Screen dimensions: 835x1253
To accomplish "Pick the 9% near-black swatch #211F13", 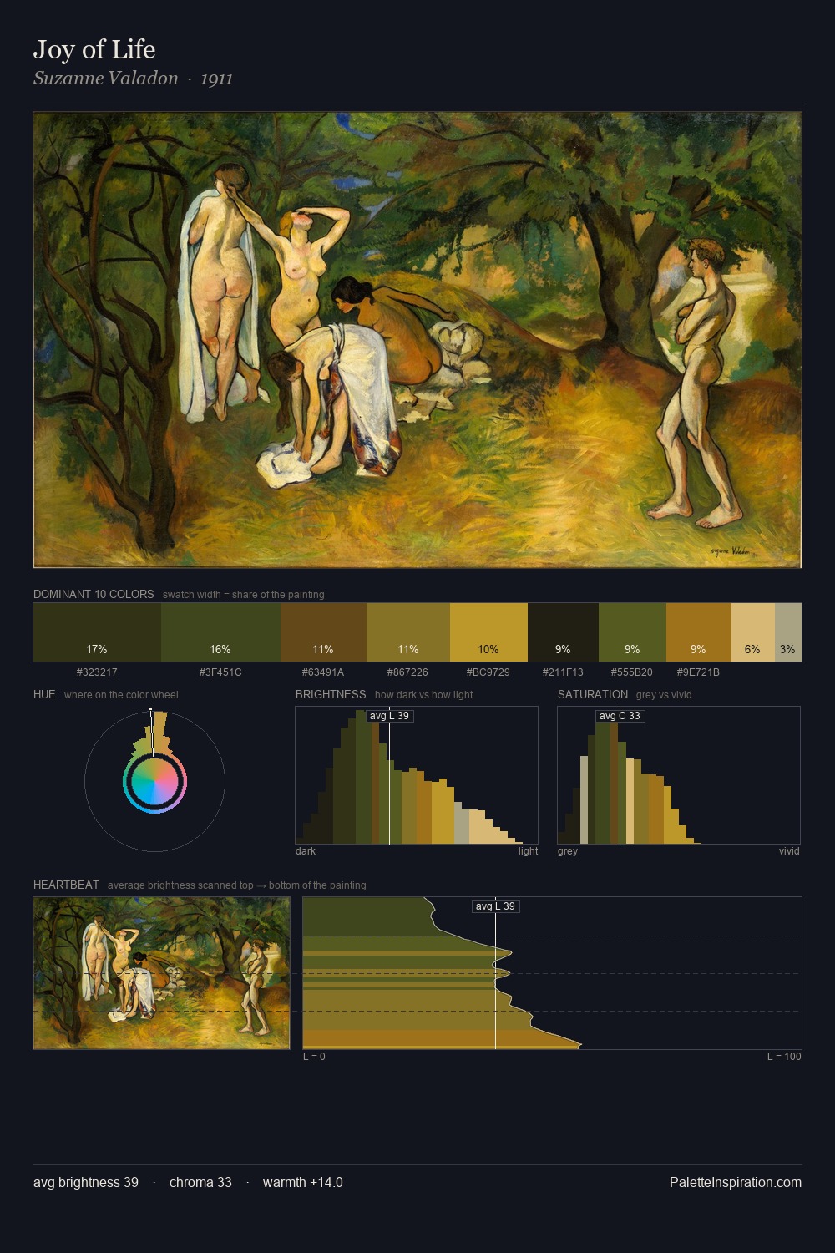I will tap(563, 632).
